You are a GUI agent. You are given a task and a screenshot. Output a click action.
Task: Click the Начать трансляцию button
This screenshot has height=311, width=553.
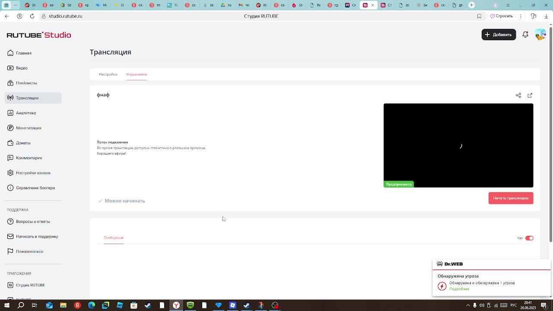pos(511,198)
